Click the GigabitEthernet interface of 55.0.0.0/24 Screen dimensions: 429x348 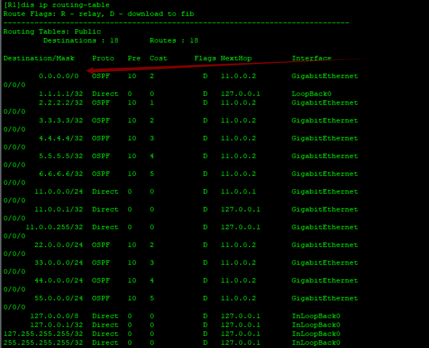(325, 298)
